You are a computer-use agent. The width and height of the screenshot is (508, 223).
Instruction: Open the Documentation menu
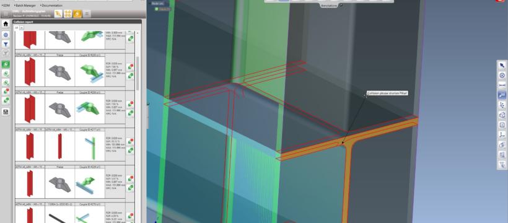tap(51, 6)
